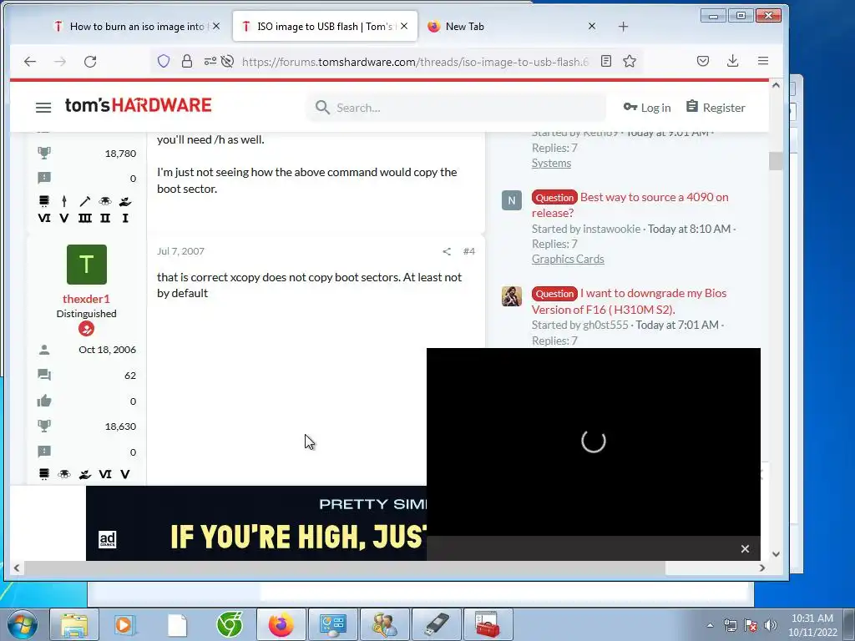Open Save to Pocket icon
855x641 pixels.
(703, 61)
